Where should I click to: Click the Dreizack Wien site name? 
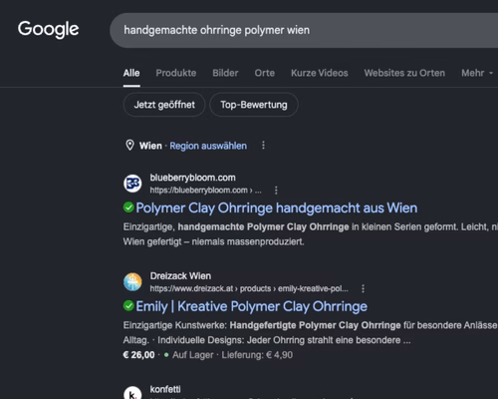pyautogui.click(x=180, y=276)
